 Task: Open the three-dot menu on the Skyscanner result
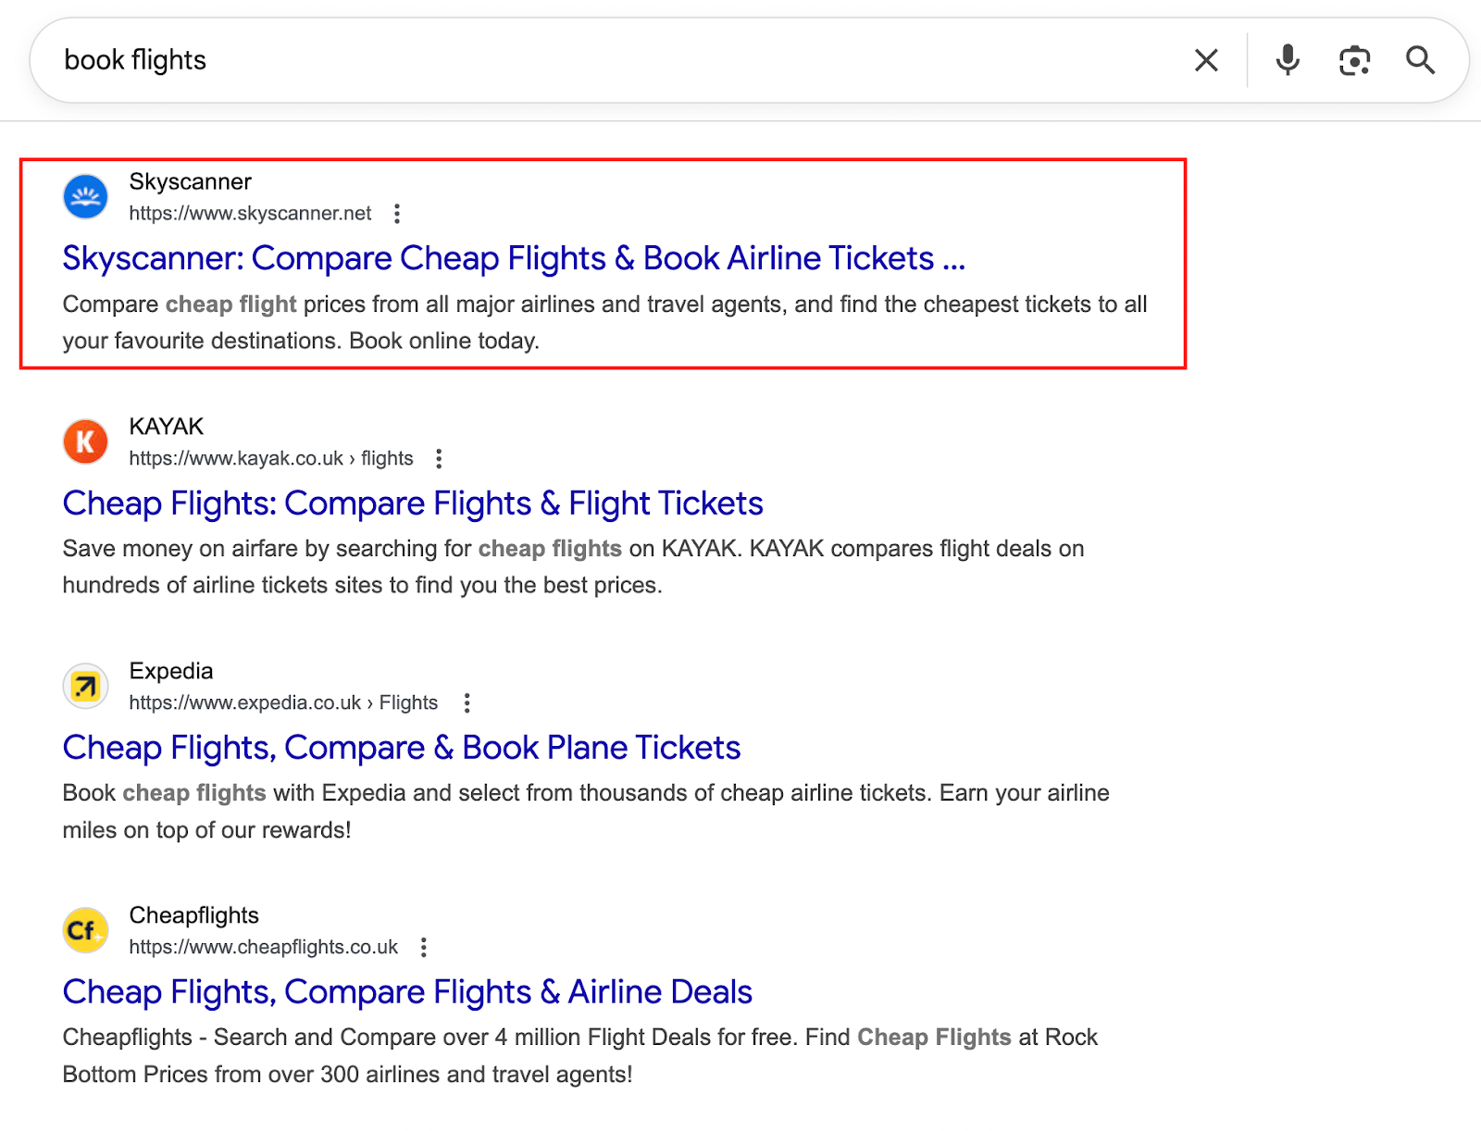397,213
